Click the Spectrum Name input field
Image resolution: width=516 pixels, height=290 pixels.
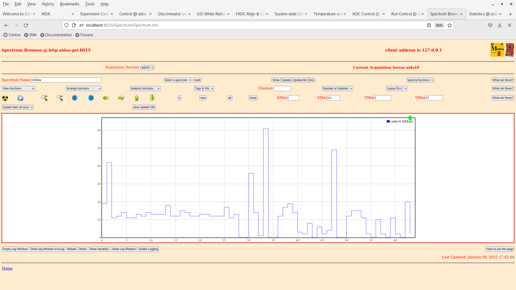(66, 80)
